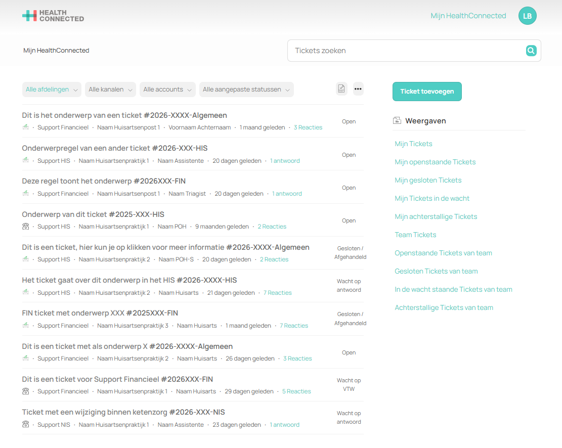
Task: Click the email icon on first ticket
Action: click(x=25, y=127)
